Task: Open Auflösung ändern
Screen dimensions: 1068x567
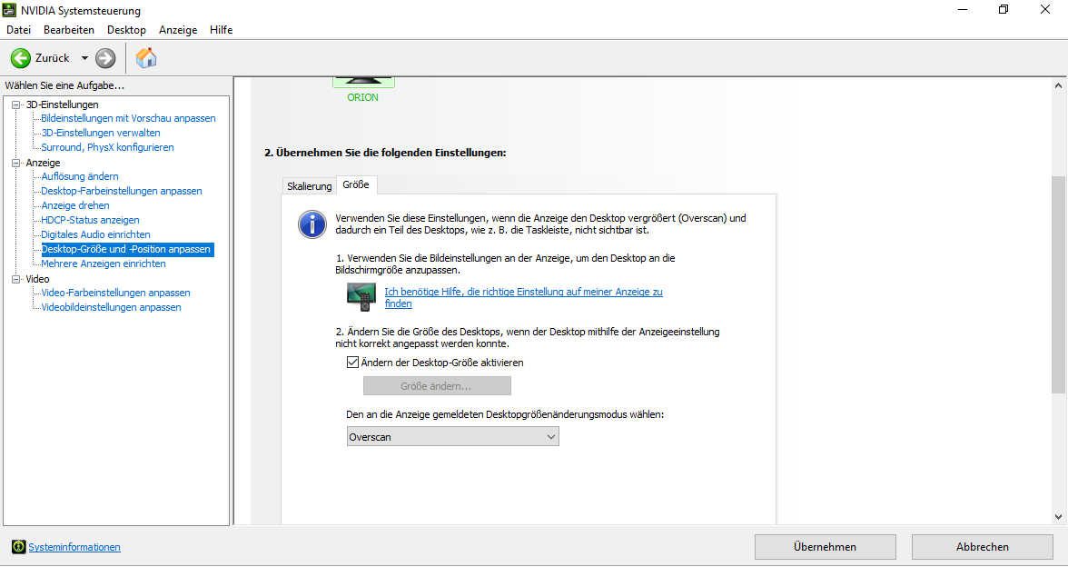Action: (x=80, y=176)
